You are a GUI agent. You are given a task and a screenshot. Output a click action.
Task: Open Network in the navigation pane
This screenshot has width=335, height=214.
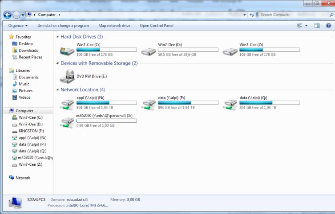pos(23,178)
